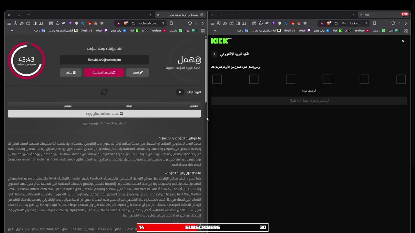The image size is (415, 233).
Task: Open Gmail bookmark in Mohmal window
Action: click(87, 31)
